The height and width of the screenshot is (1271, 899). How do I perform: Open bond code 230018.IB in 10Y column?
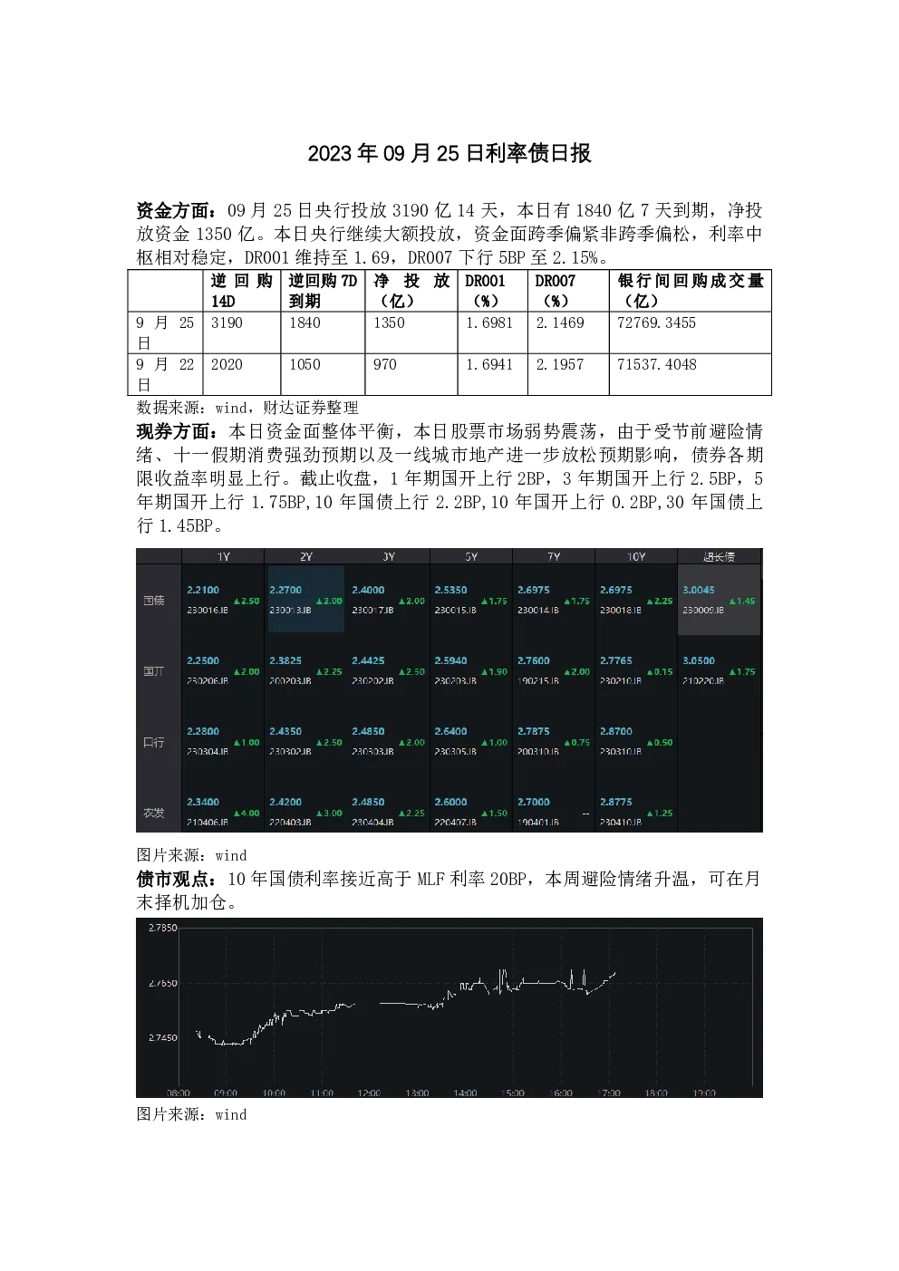point(621,611)
